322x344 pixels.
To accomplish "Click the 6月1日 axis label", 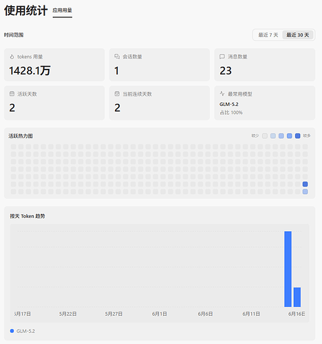I will [x=160, y=314].
